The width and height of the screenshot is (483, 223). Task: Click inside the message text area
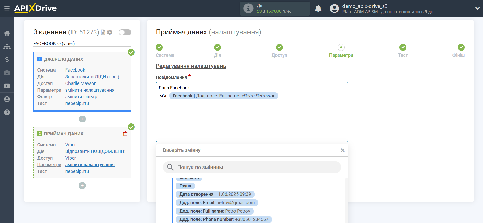[252, 112]
